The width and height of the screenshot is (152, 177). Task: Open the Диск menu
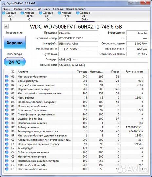click(47, 9)
